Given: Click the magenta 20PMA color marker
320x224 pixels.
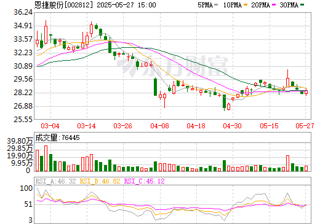Looking at the screenshot, I should 274,5.
